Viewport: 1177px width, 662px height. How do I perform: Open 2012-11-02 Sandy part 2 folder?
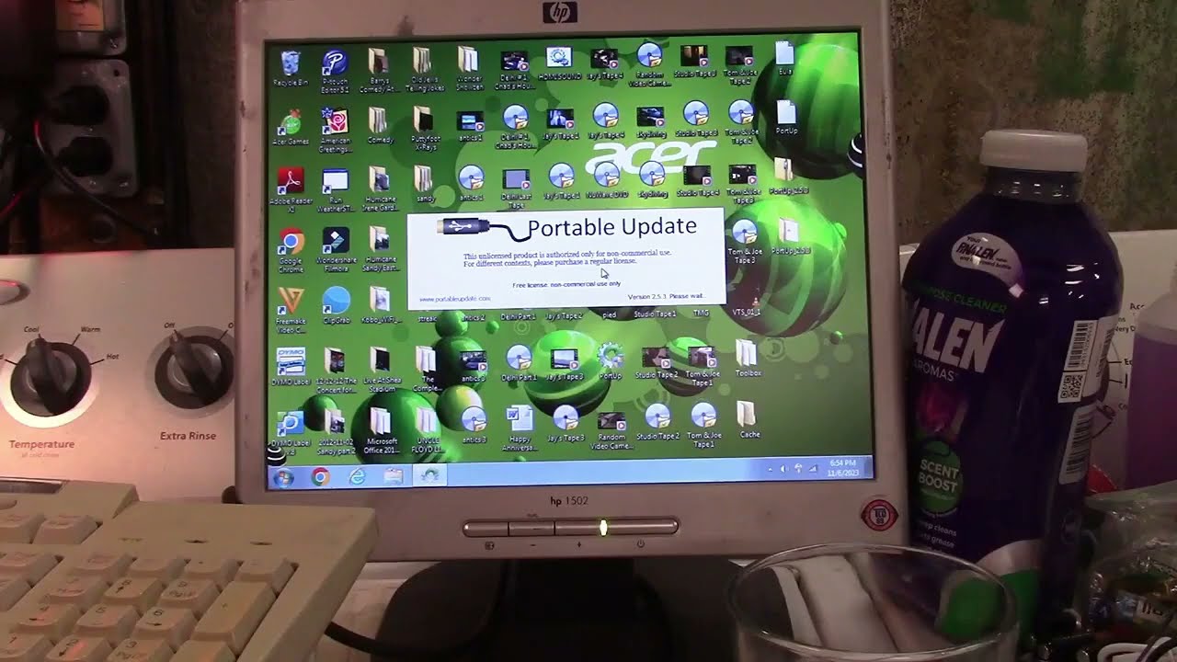335,429
